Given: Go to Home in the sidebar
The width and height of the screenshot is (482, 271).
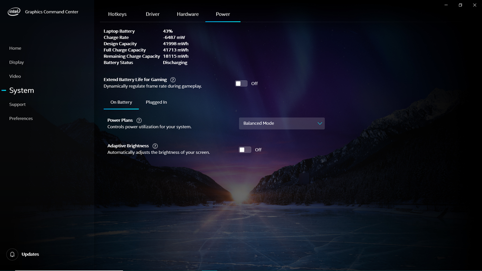Looking at the screenshot, I should pyautogui.click(x=15, y=48).
